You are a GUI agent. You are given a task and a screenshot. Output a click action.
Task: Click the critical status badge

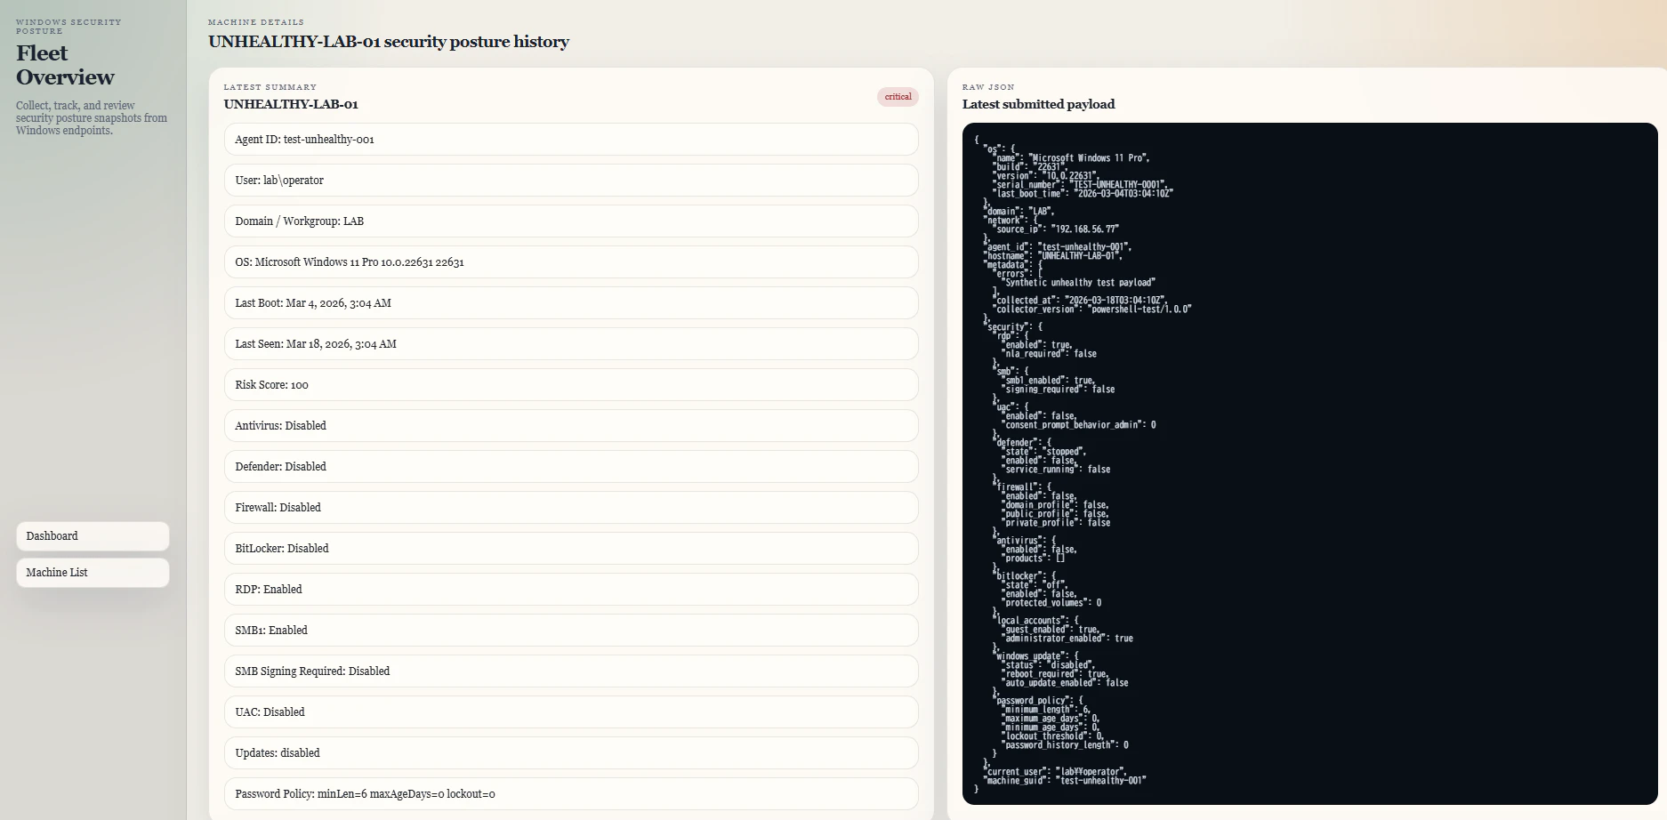pos(898,97)
